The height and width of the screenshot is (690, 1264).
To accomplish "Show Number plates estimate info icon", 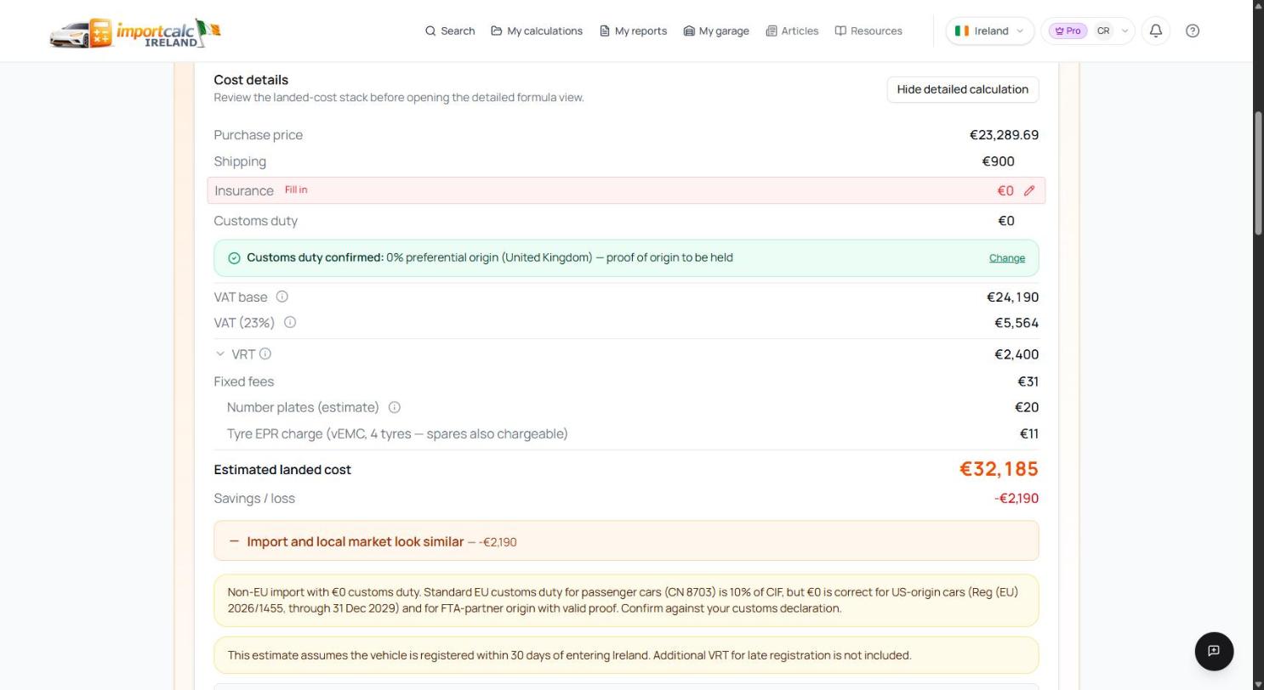I will (x=395, y=407).
